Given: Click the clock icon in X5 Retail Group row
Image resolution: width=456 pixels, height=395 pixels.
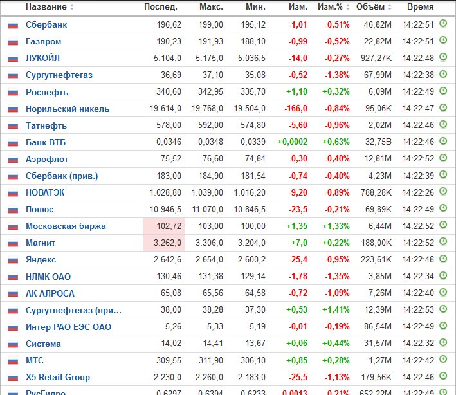Looking at the screenshot, I should coord(443,376).
